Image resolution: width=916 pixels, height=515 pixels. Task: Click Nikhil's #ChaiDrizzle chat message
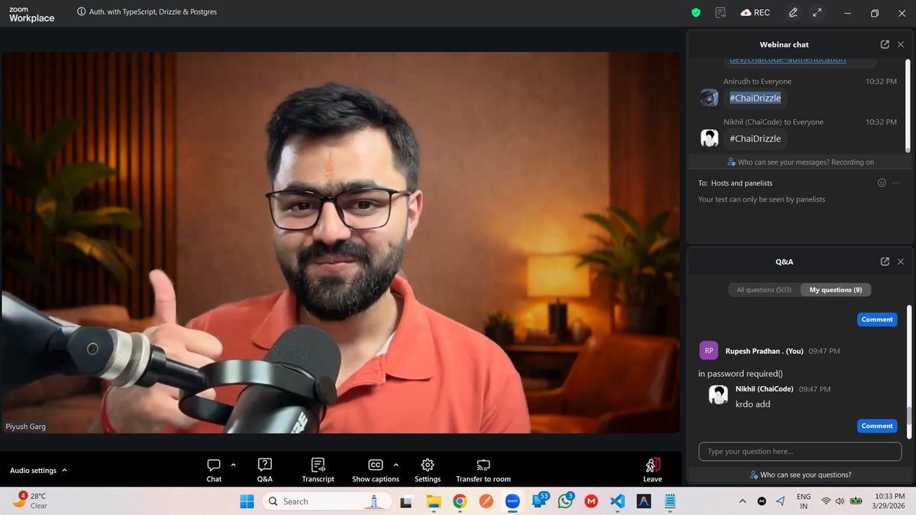pyautogui.click(x=755, y=139)
